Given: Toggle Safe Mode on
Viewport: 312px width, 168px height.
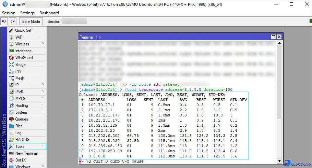Looking at the screenshot, I should [31, 22].
